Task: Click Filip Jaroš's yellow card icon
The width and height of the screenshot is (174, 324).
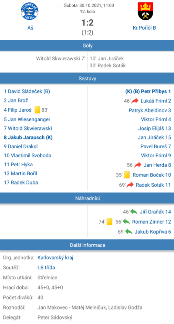Action: [x=37, y=110]
